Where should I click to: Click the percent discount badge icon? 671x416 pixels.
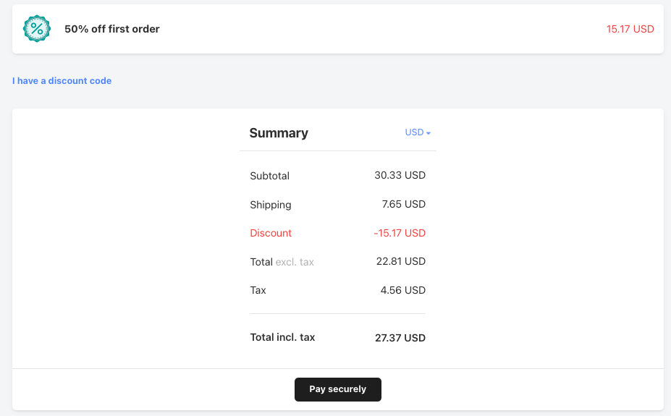[x=37, y=29]
